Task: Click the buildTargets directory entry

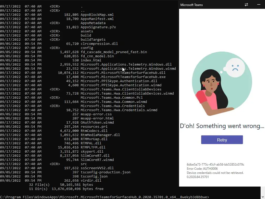Action: click(93, 40)
